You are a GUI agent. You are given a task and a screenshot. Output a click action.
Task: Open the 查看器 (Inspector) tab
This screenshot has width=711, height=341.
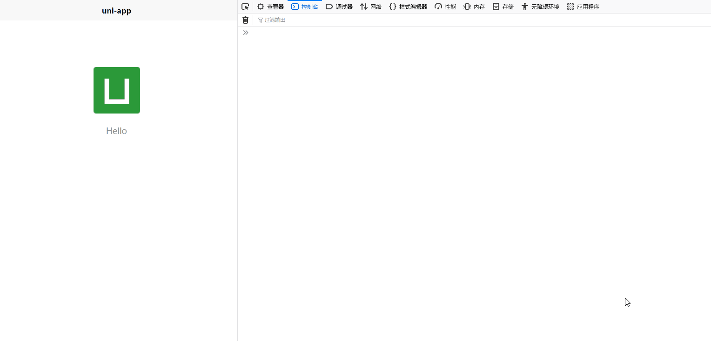coord(270,7)
